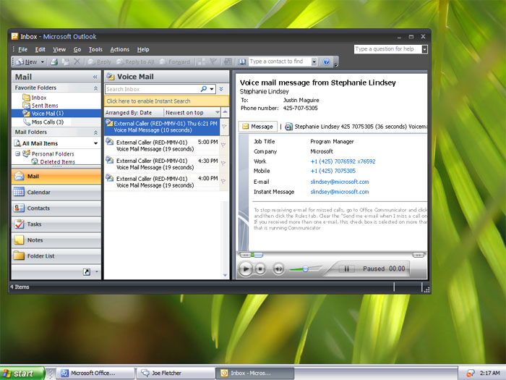Click here to enable Instant Search
This screenshot has width=506, height=380.
coord(166,101)
